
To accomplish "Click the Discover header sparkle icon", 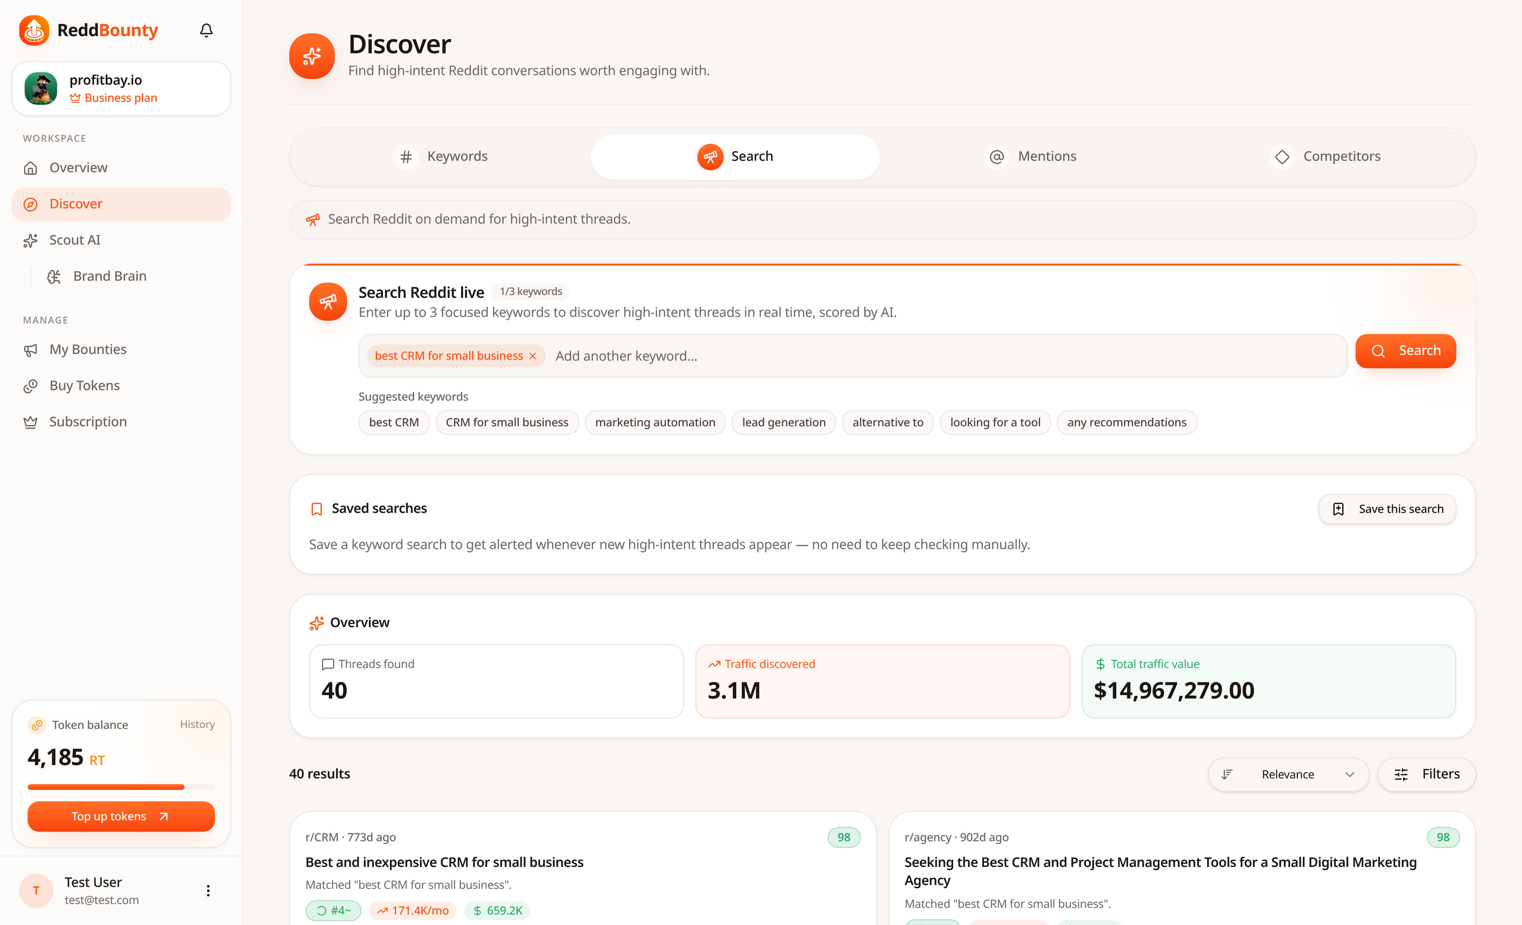I will click(312, 56).
